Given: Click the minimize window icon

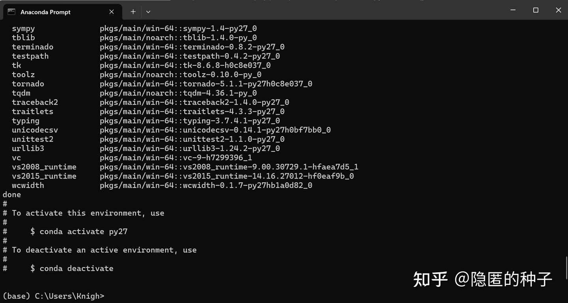Looking at the screenshot, I should coord(512,10).
